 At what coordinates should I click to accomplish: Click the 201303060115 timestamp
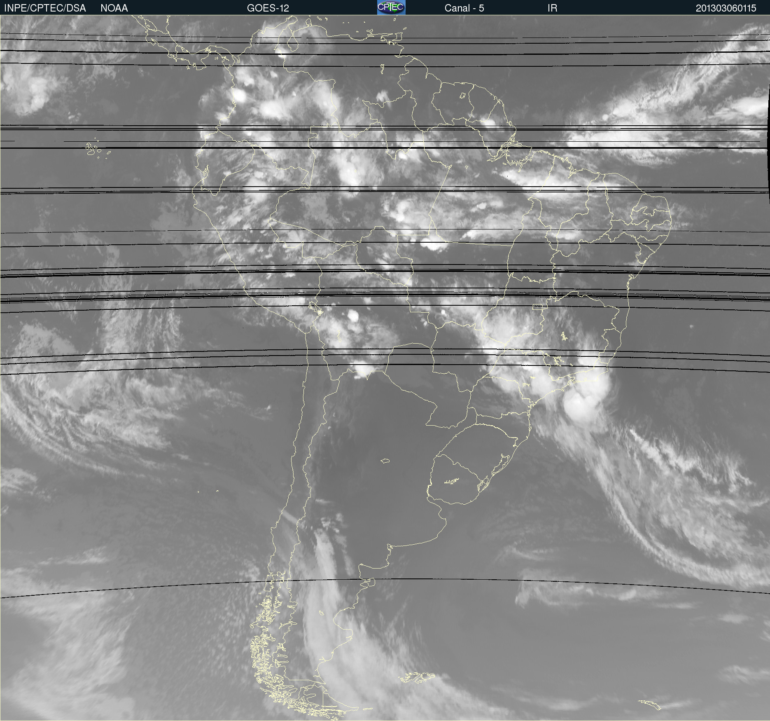click(726, 8)
